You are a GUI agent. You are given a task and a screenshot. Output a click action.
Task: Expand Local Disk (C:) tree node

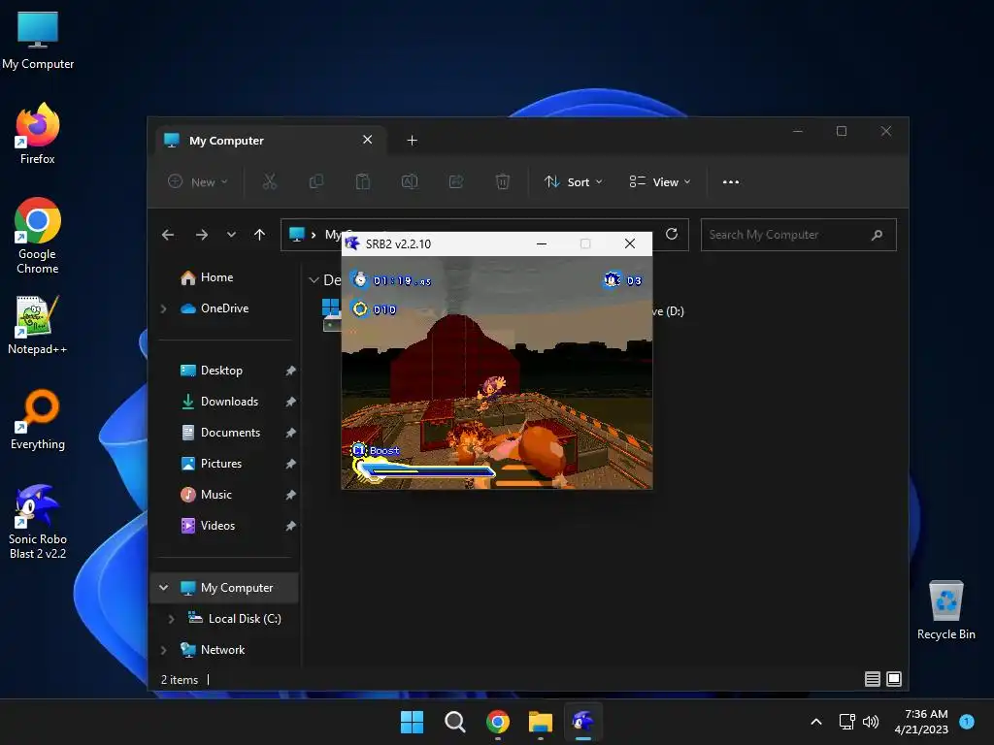click(171, 619)
